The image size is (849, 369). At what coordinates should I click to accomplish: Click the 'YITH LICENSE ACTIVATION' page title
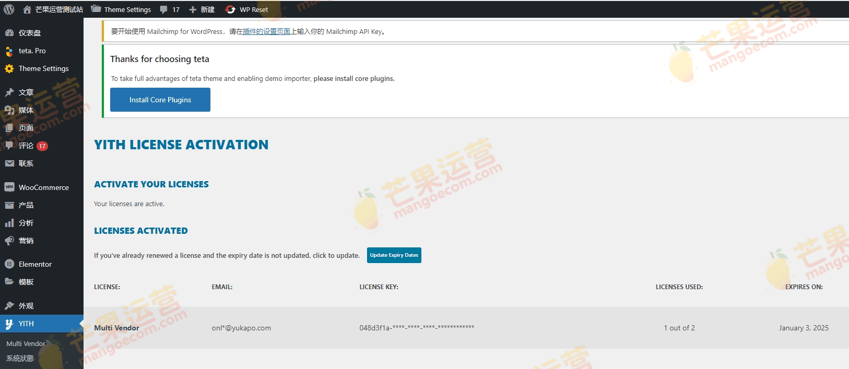[181, 145]
